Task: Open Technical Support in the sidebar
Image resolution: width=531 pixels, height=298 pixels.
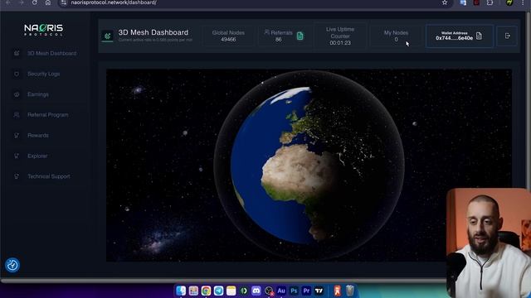Action: [x=48, y=176]
